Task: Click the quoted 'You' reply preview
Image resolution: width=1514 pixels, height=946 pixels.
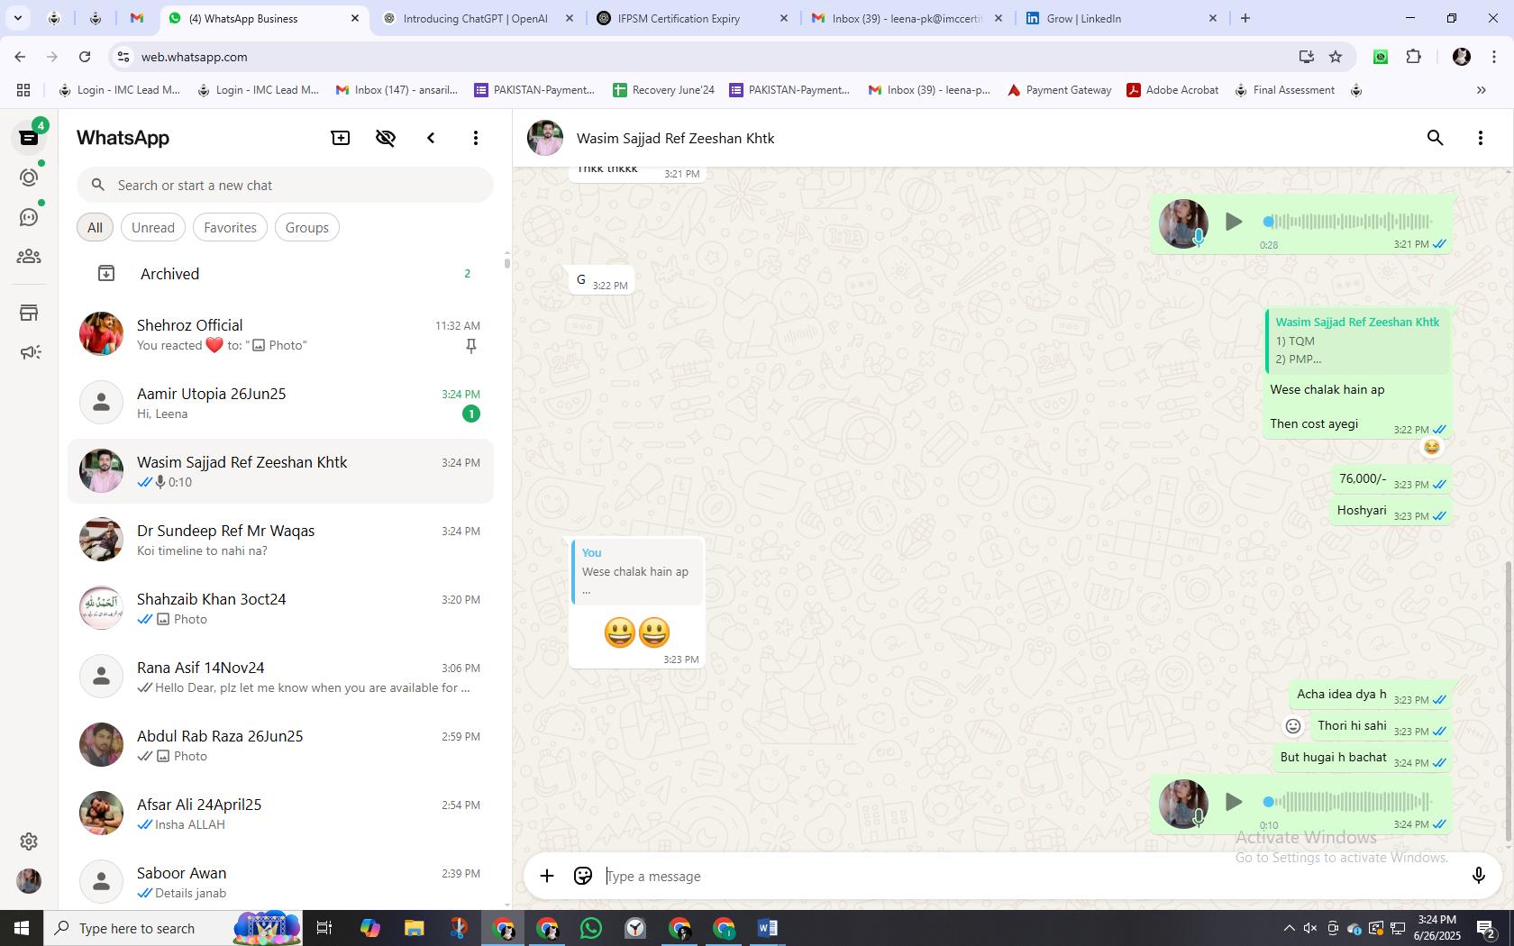Action: pyautogui.click(x=637, y=571)
